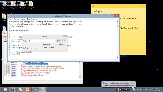Open the Файл menu in Notepad
The height and width of the screenshot is (92, 163).
pos(10,19)
